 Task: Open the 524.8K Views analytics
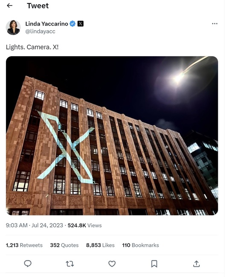pyautogui.click(x=84, y=225)
